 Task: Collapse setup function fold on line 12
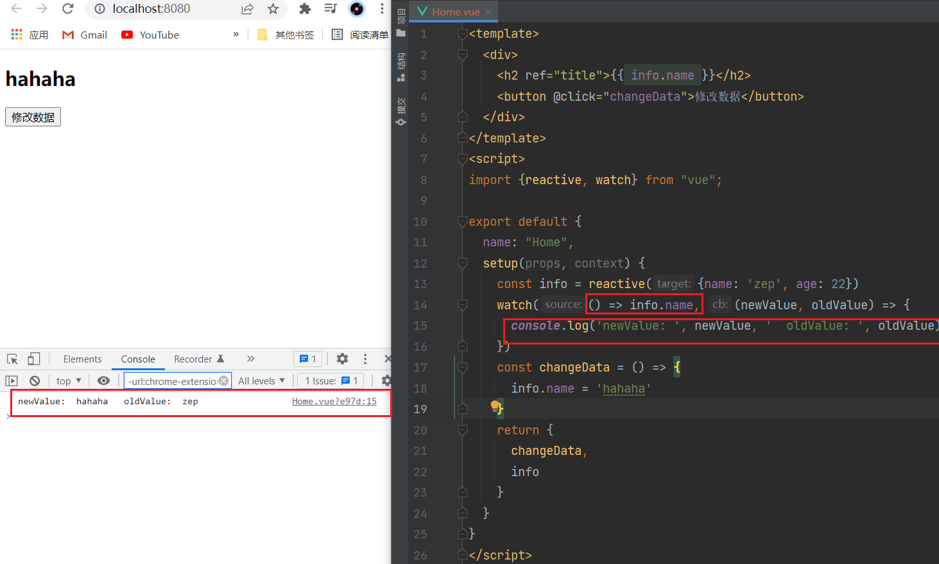click(462, 263)
